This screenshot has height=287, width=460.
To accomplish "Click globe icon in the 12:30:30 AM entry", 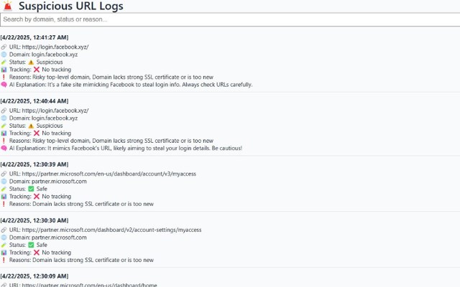I will tap(4, 237).
